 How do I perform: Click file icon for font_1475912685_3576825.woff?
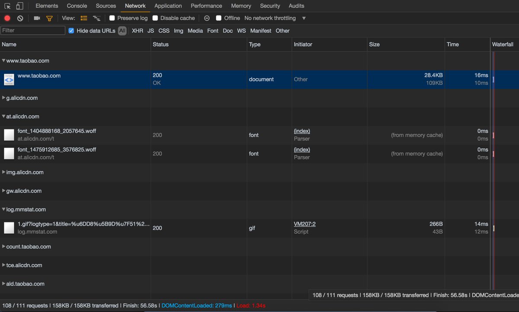(9, 153)
